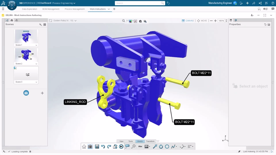Zoom out with the minus button
The height and width of the screenshot is (155, 276).
(211, 21)
